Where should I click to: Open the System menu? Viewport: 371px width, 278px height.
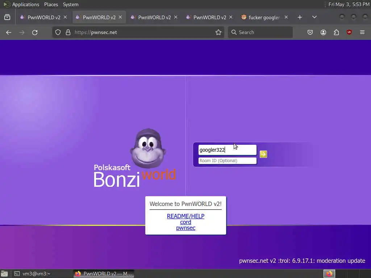[71, 4]
